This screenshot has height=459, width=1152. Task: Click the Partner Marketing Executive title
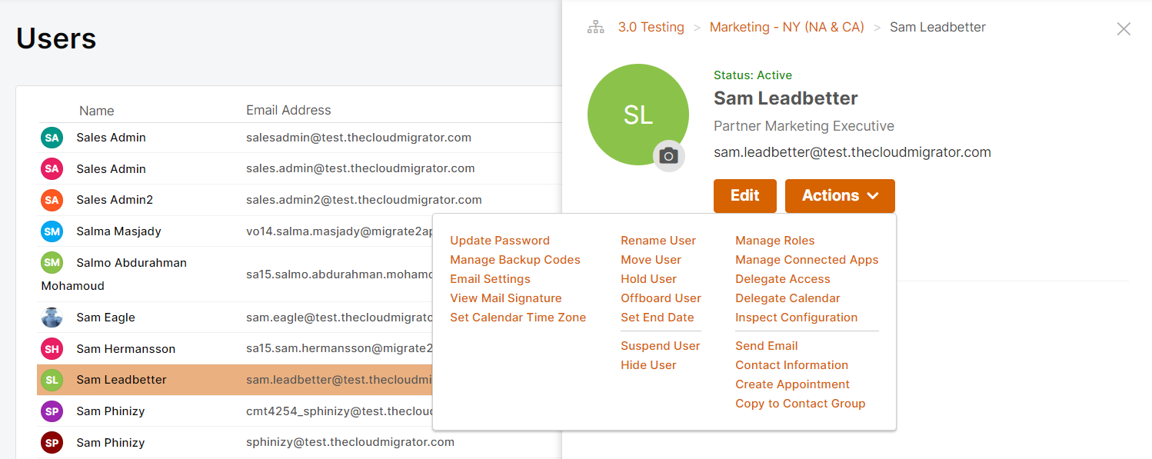804,126
